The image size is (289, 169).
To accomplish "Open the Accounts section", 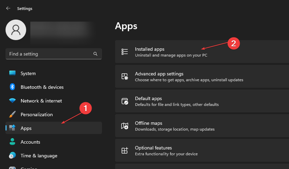I will point(30,142).
